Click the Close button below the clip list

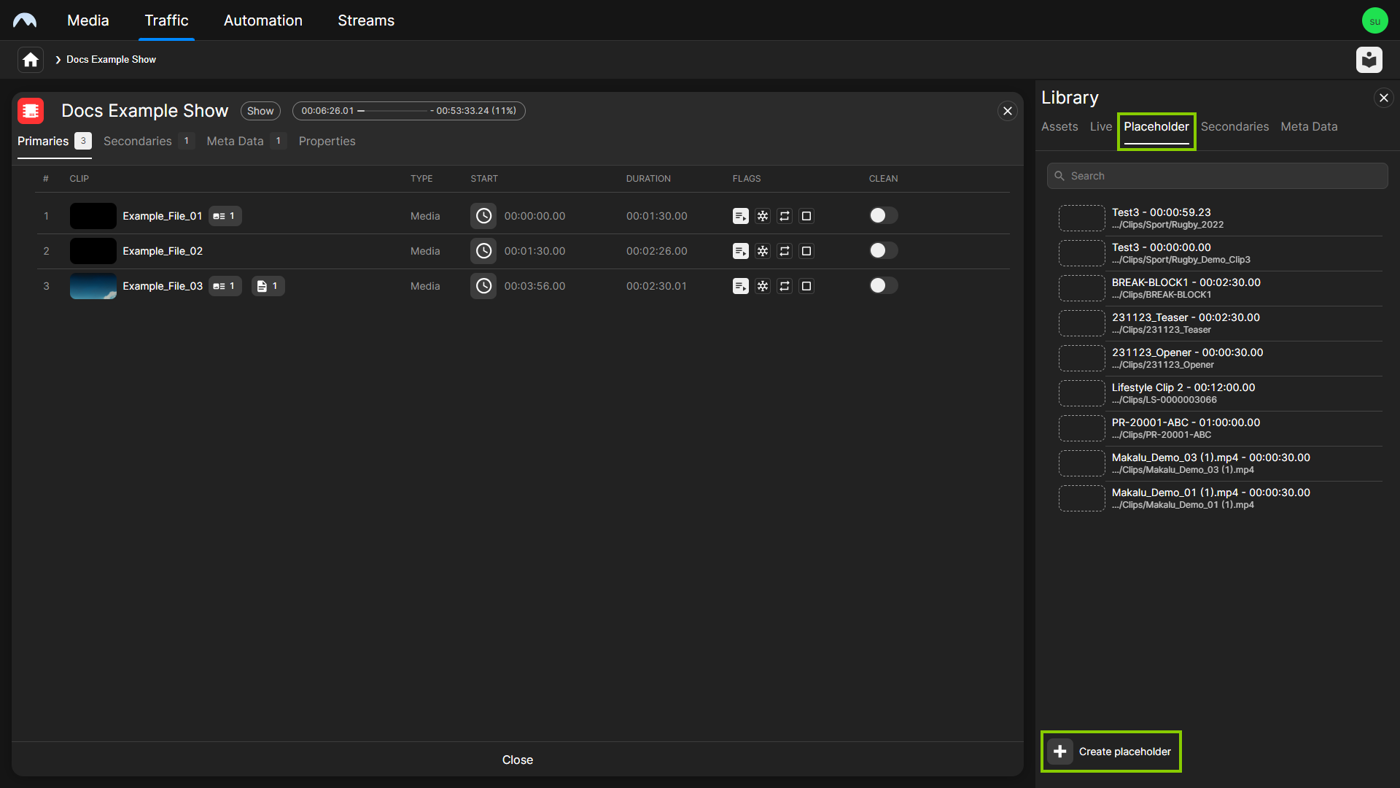[517, 760]
